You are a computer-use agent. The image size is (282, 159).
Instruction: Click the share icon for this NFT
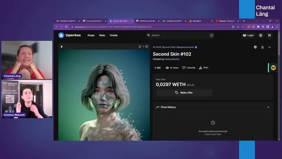[263, 47]
